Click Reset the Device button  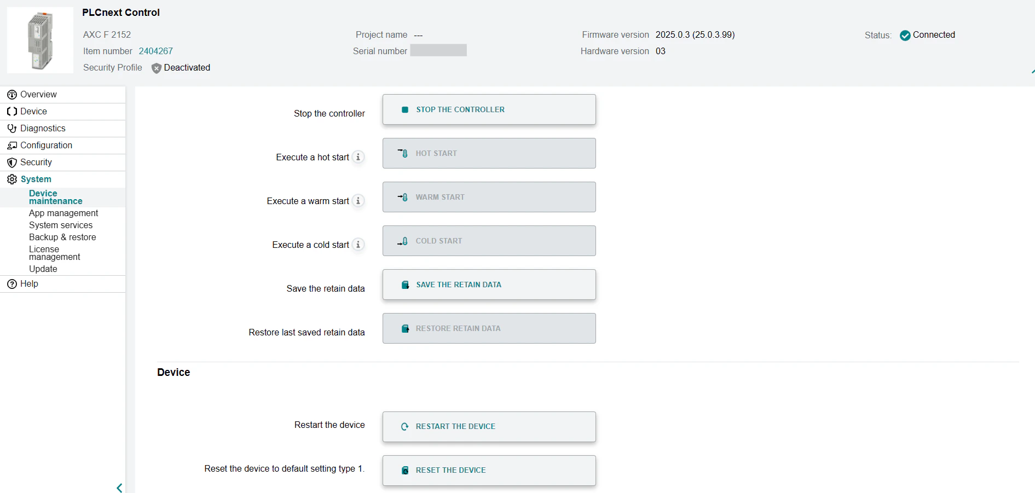[489, 471]
